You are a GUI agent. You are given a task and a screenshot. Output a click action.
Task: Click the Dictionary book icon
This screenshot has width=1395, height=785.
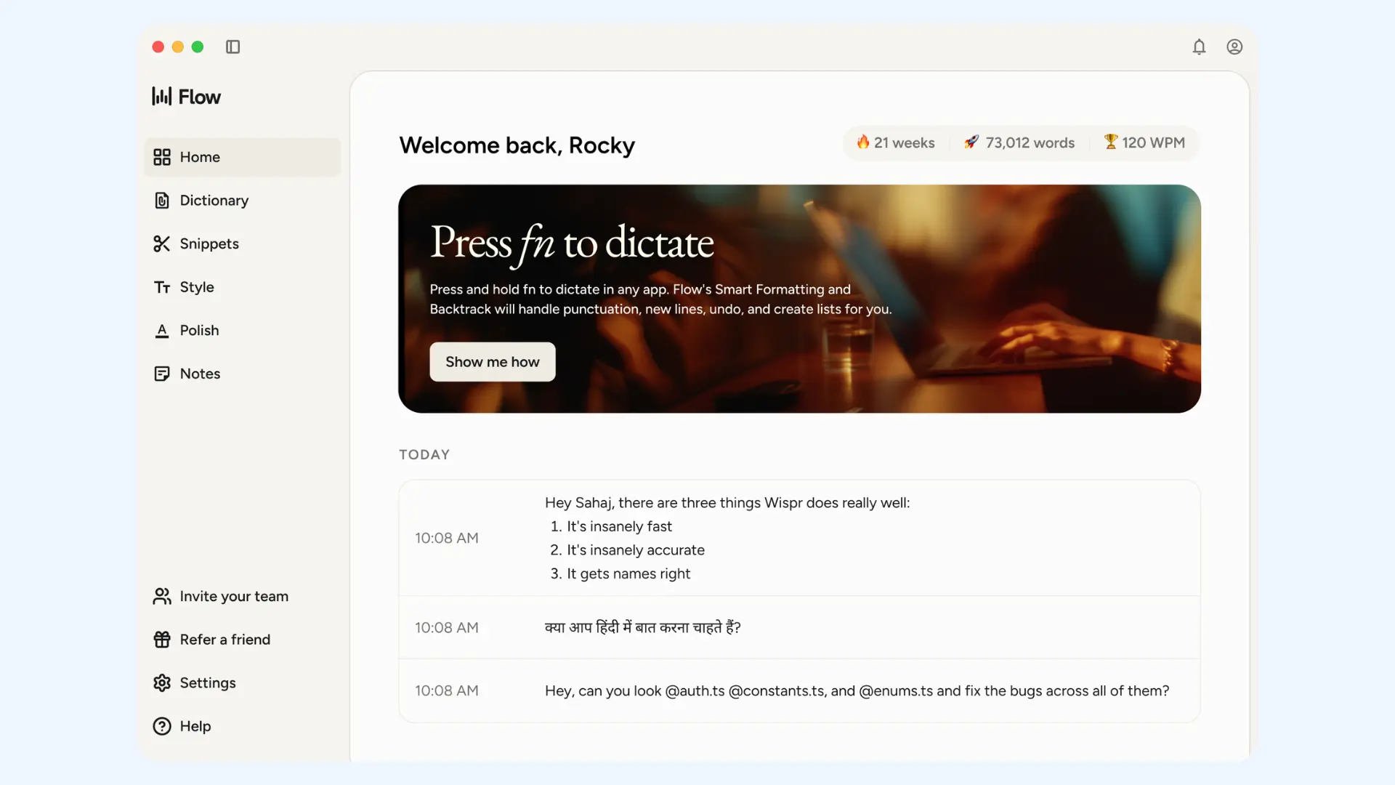coord(162,201)
